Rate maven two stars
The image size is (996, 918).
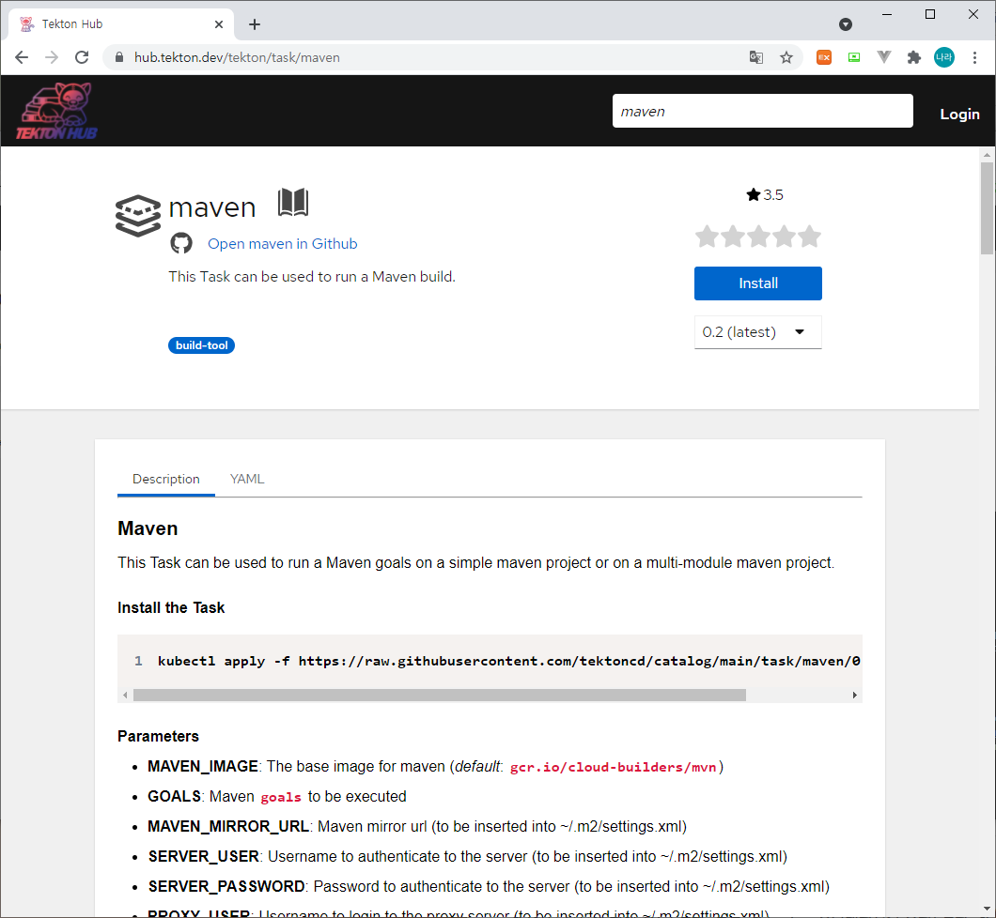732,237
